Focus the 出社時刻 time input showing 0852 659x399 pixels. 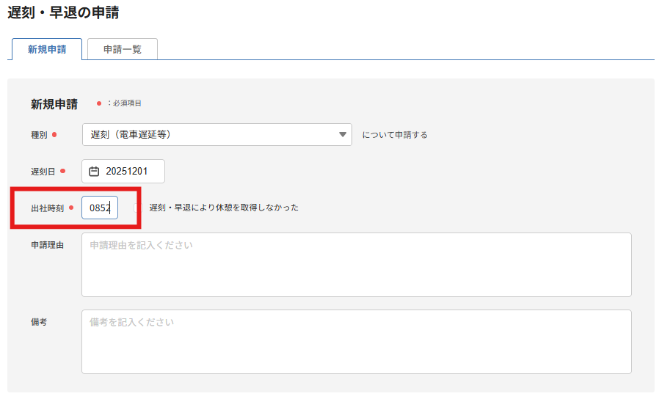pyautogui.click(x=99, y=208)
